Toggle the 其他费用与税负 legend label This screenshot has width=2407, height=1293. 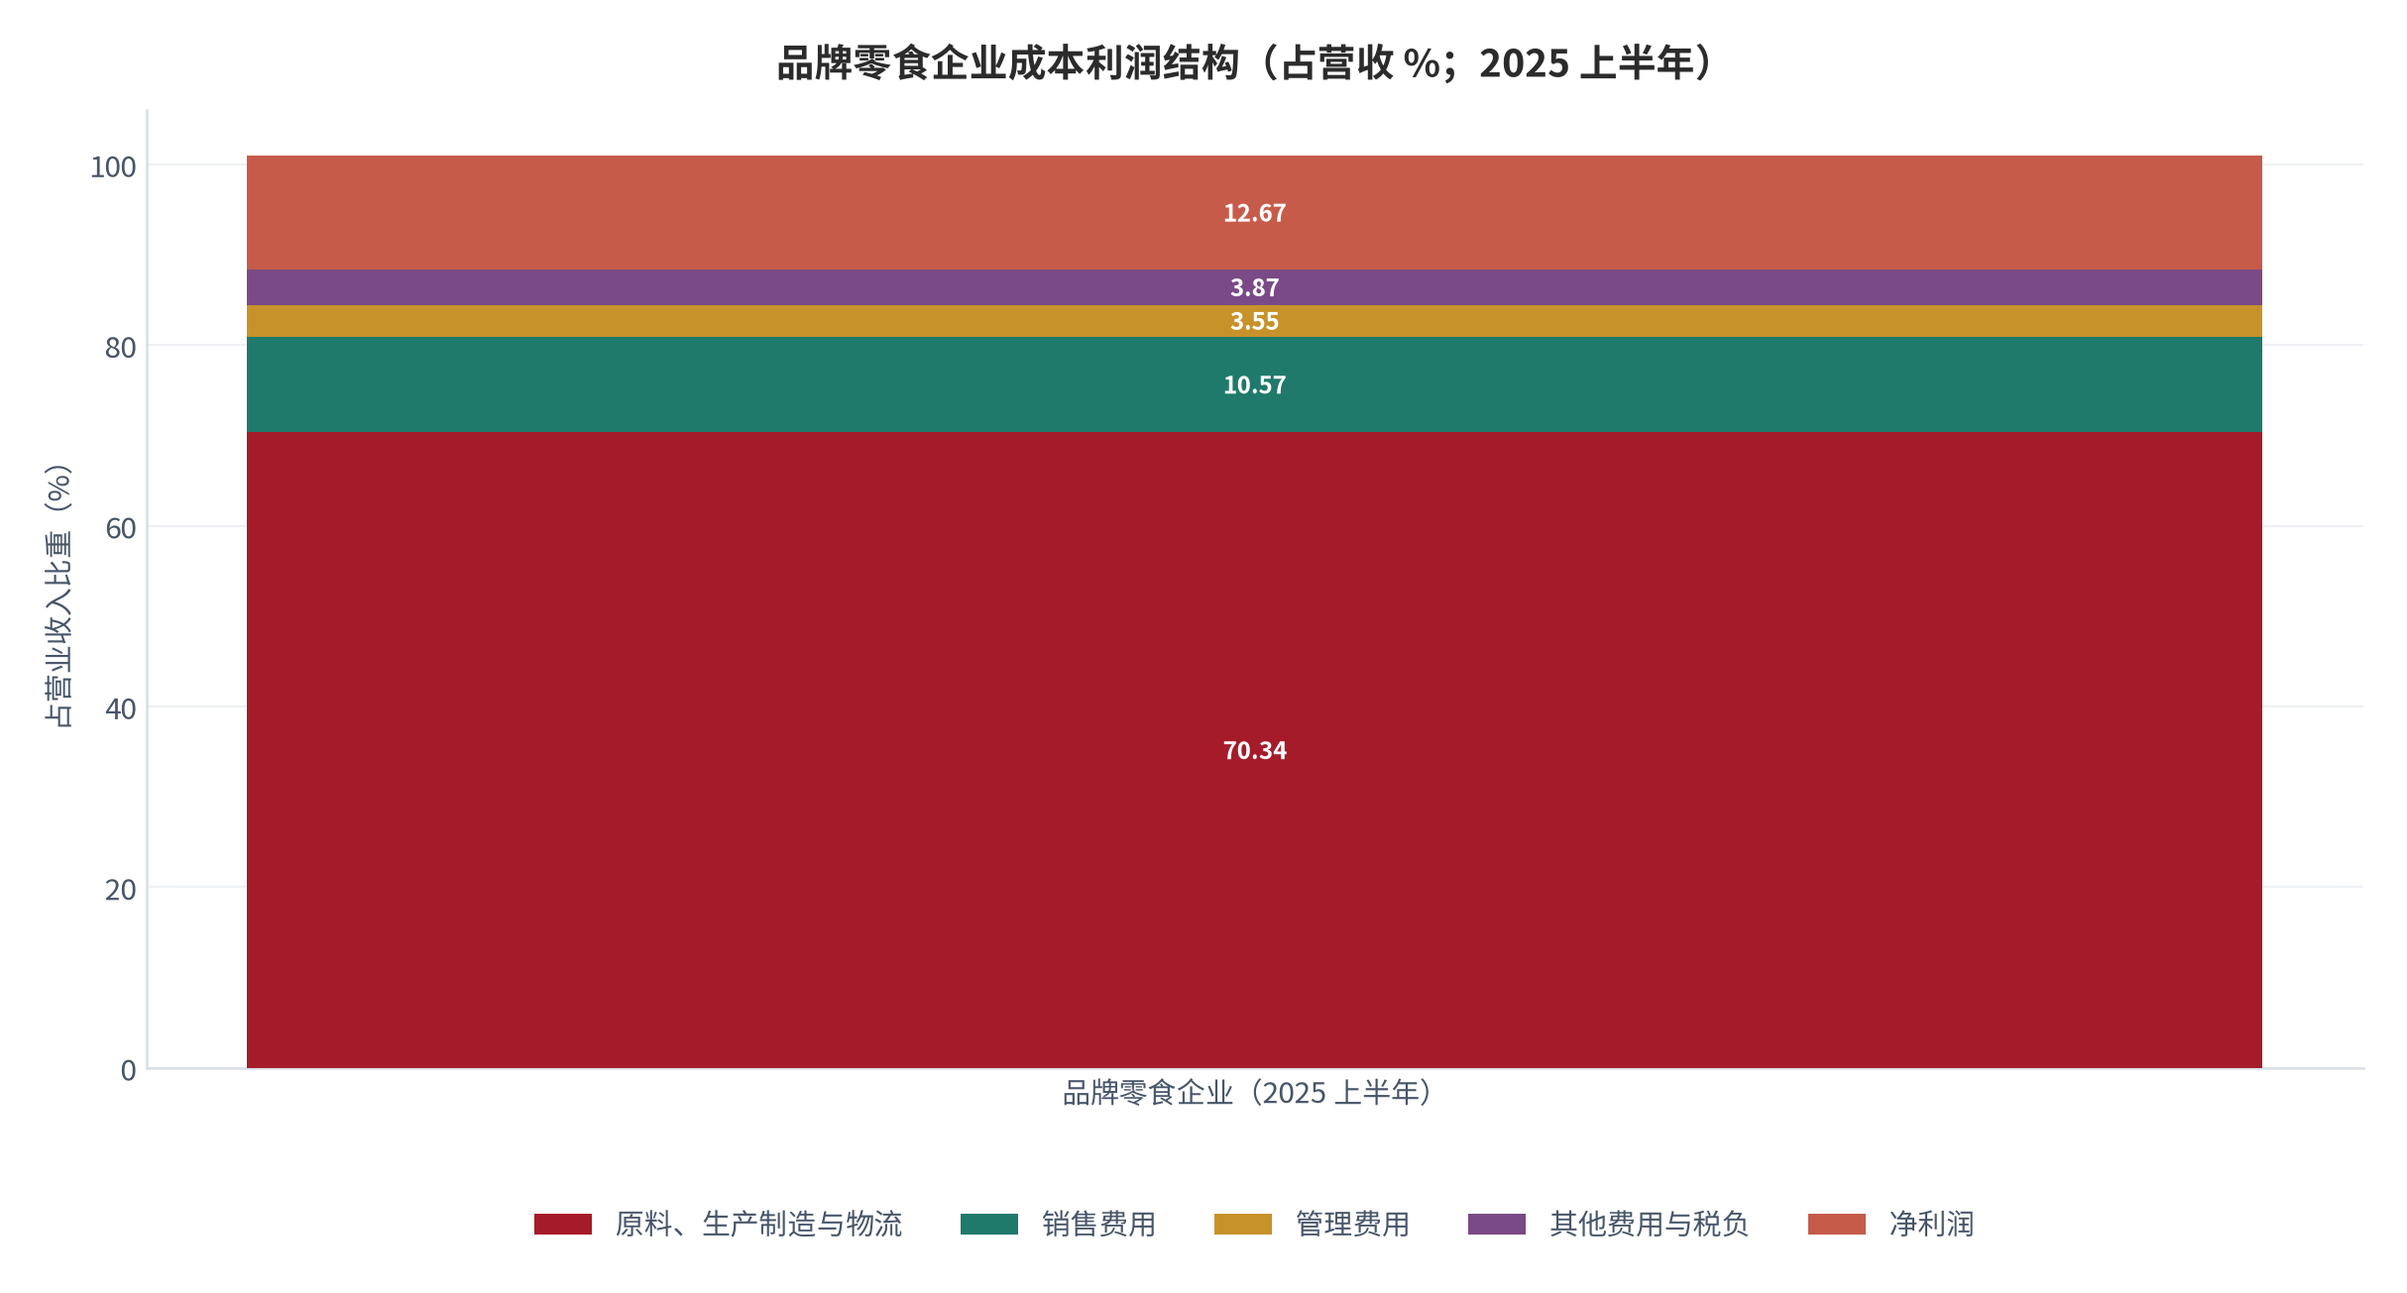1650,1225
